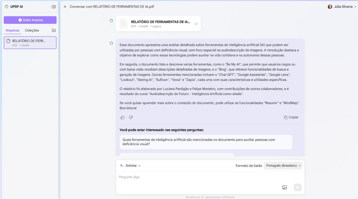The height and width of the screenshot is (199, 358).
Task: Attach an image with screenshot icon
Action: point(285,187)
